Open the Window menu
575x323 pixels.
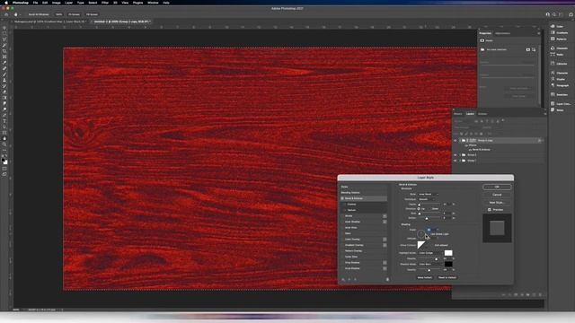pos(153,3)
